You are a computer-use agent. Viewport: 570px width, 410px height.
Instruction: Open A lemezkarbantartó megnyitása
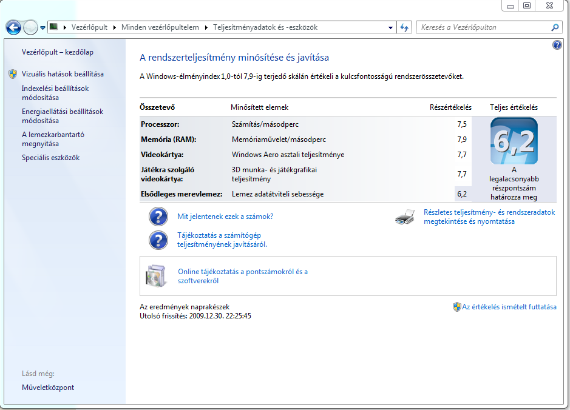pyautogui.click(x=53, y=139)
